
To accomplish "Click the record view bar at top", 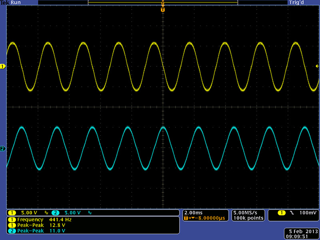I will pos(162,2).
